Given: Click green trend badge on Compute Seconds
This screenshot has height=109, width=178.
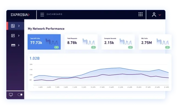Looking at the screenshot, I should pyautogui.click(x=130, y=47).
